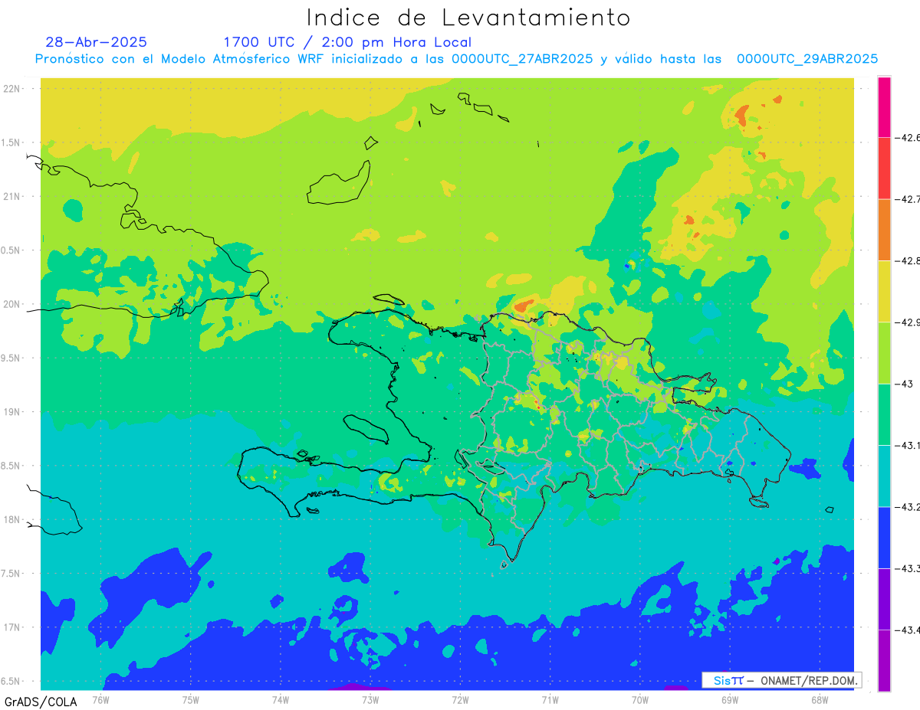
Task: Pick the orange legend color swatch
Action: coord(884,230)
